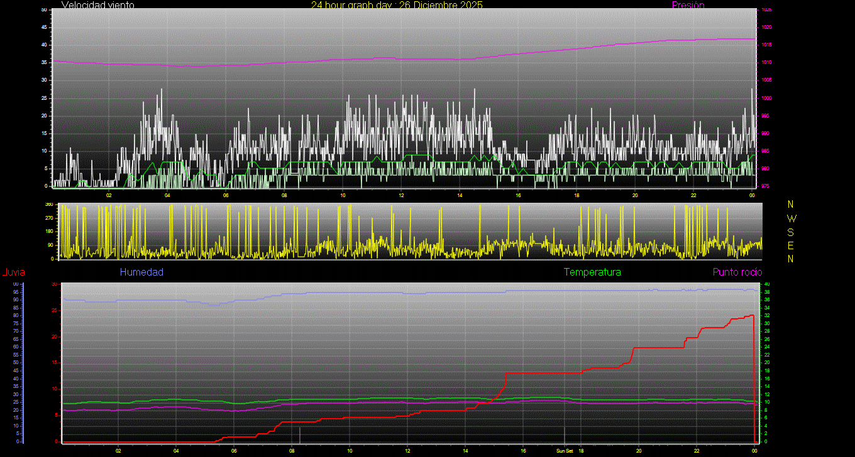Screen dimensions: 855x457
Task: Click the "S" compass direction letter
Action: point(791,232)
